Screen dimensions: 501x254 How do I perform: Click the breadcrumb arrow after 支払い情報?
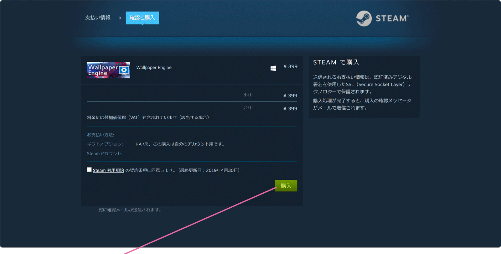pos(120,18)
